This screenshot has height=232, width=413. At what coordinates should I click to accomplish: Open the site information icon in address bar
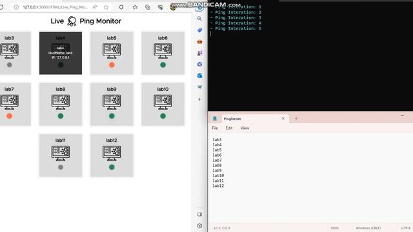[16, 7]
